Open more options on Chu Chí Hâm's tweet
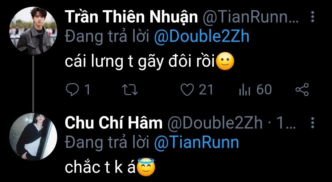 tap(313, 123)
